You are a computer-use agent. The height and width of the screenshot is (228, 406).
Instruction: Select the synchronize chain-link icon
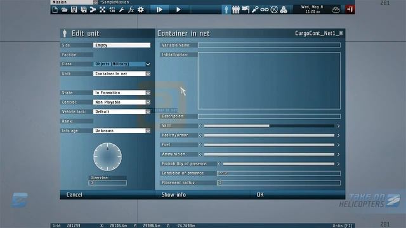coord(265,10)
